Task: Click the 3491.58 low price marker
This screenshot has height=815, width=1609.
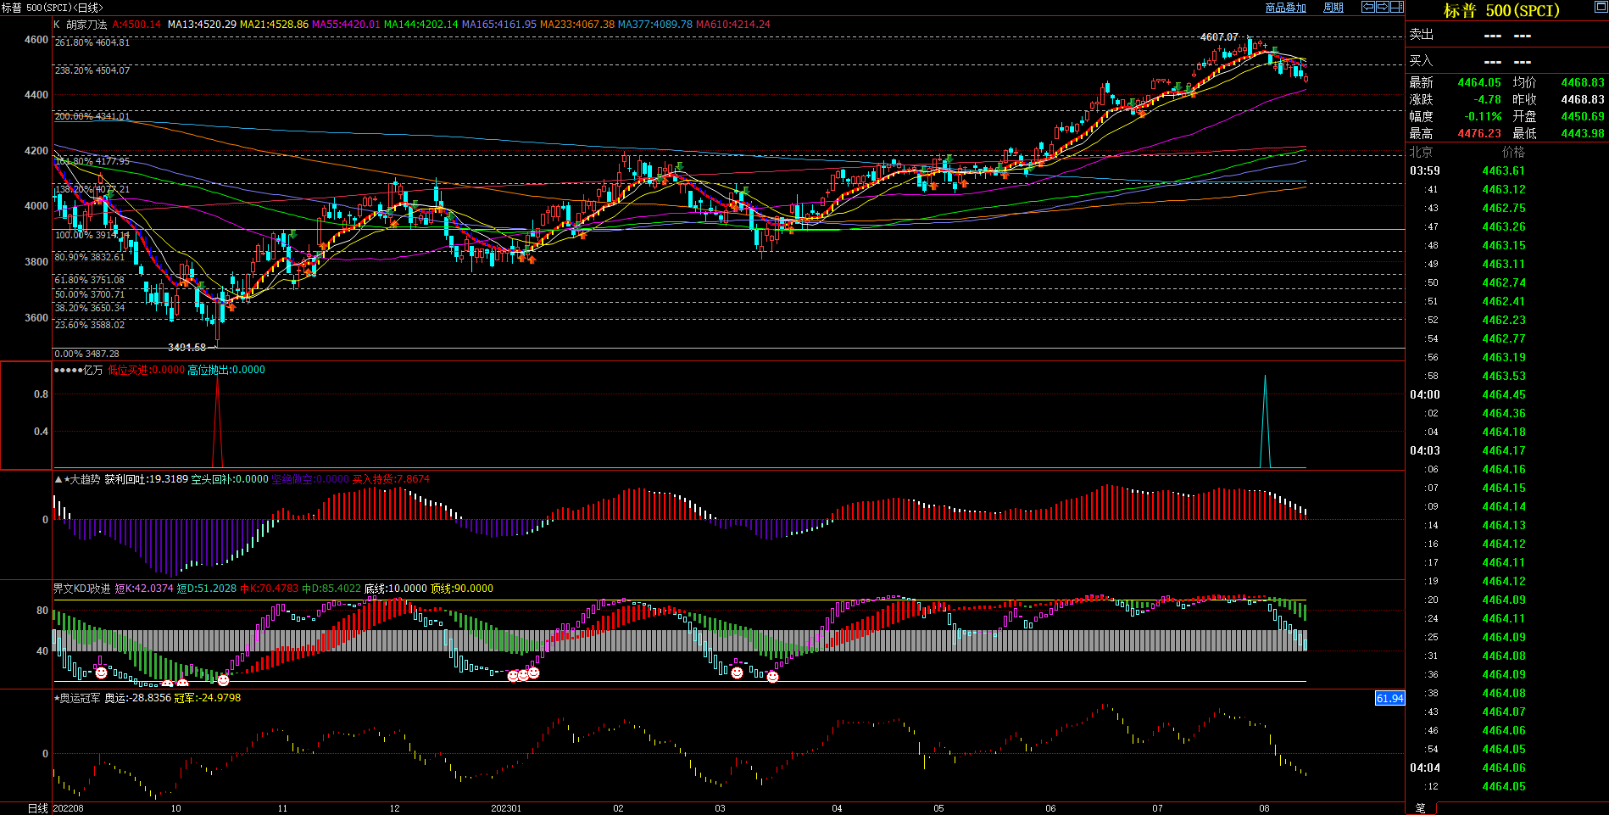Action: (x=187, y=348)
